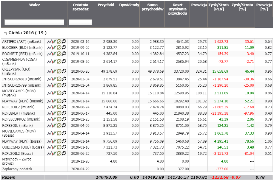274x181 pixels.
Task: Open the candlestick chart for RCFS3OIL
Action: pyautogui.click(x=54, y=125)
